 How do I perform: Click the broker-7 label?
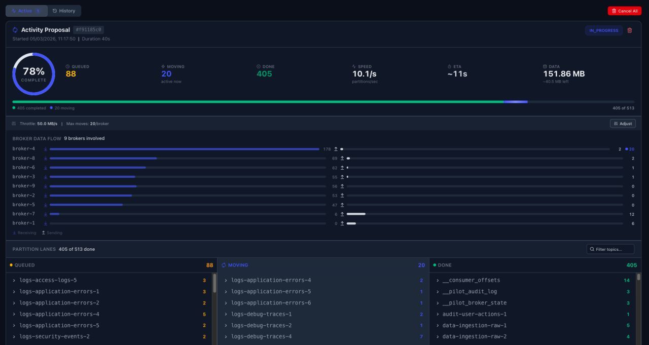24,214
